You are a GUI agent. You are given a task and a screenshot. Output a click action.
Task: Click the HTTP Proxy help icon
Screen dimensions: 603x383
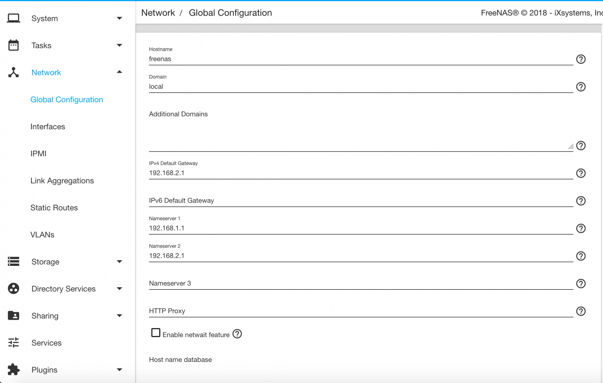[581, 311]
